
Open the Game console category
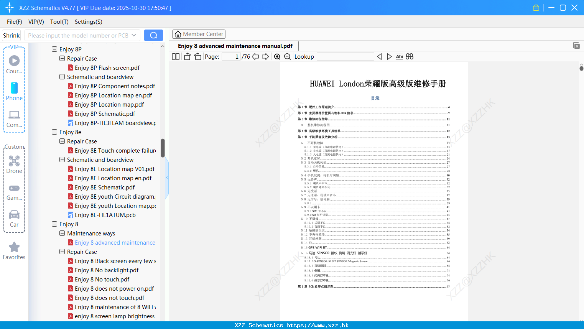(x=14, y=192)
